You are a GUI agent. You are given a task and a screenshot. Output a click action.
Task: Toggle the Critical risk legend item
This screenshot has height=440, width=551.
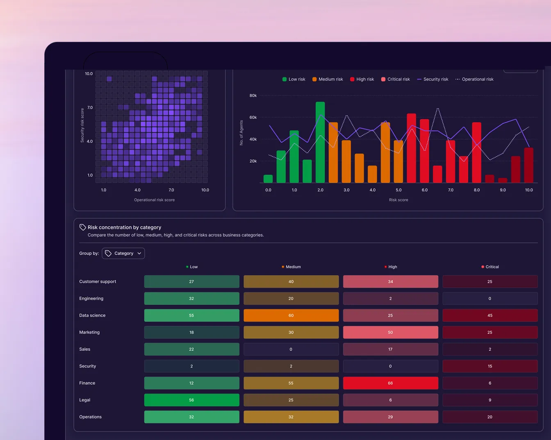click(395, 79)
